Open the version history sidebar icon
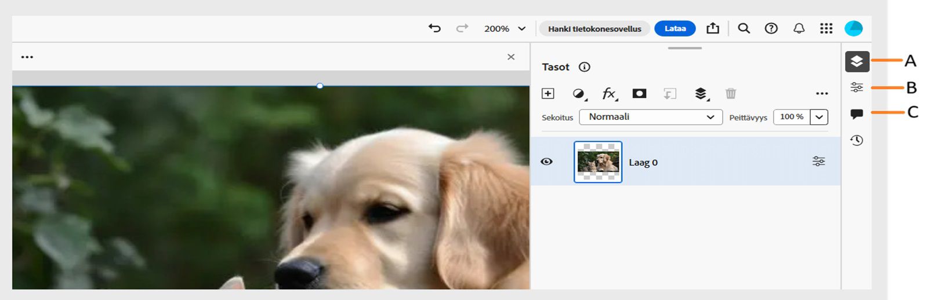Screen dimensions: 928x300 [857, 140]
